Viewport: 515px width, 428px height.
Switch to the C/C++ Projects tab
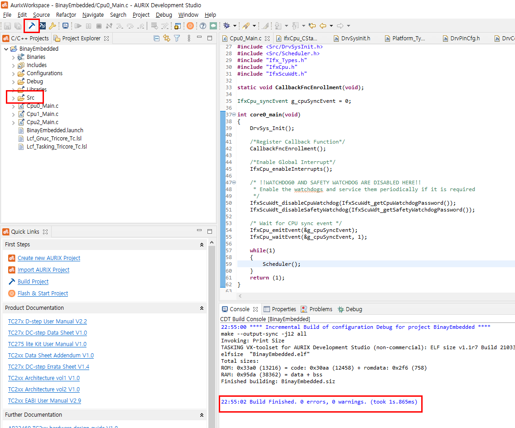[26, 38]
